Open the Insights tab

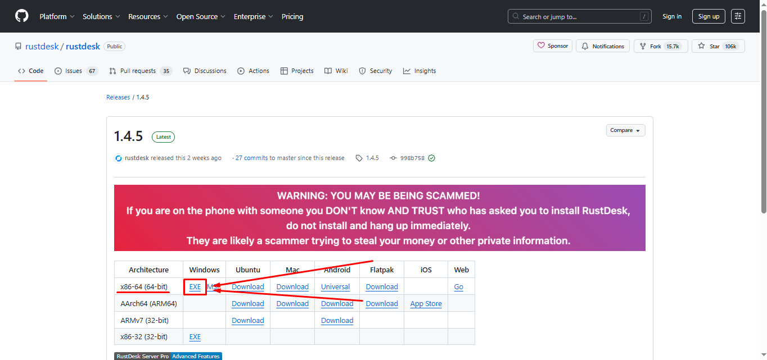(x=419, y=71)
